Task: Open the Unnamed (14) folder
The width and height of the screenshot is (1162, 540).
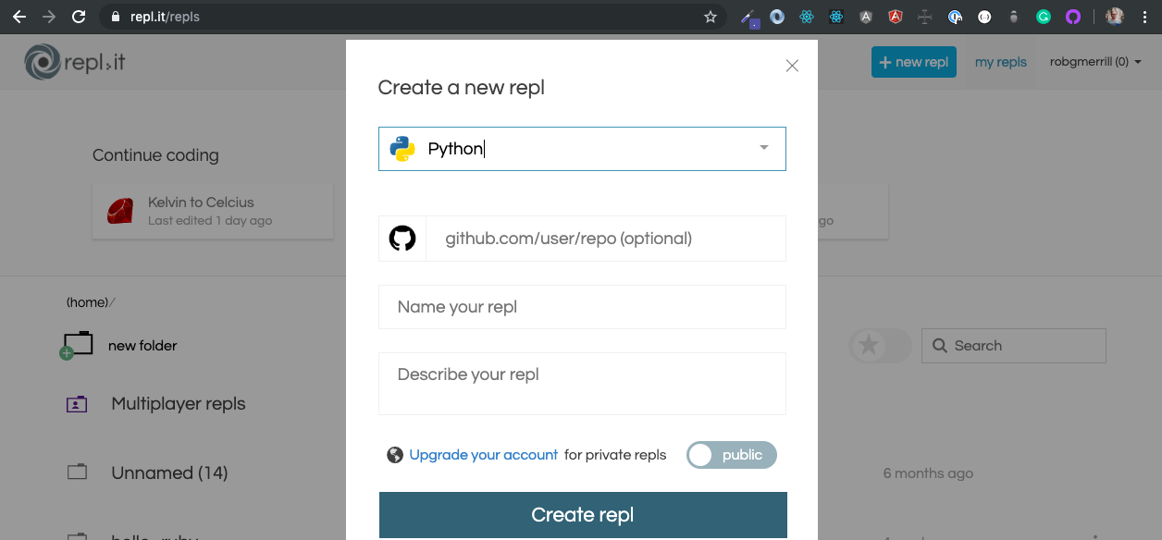Action: point(169,472)
